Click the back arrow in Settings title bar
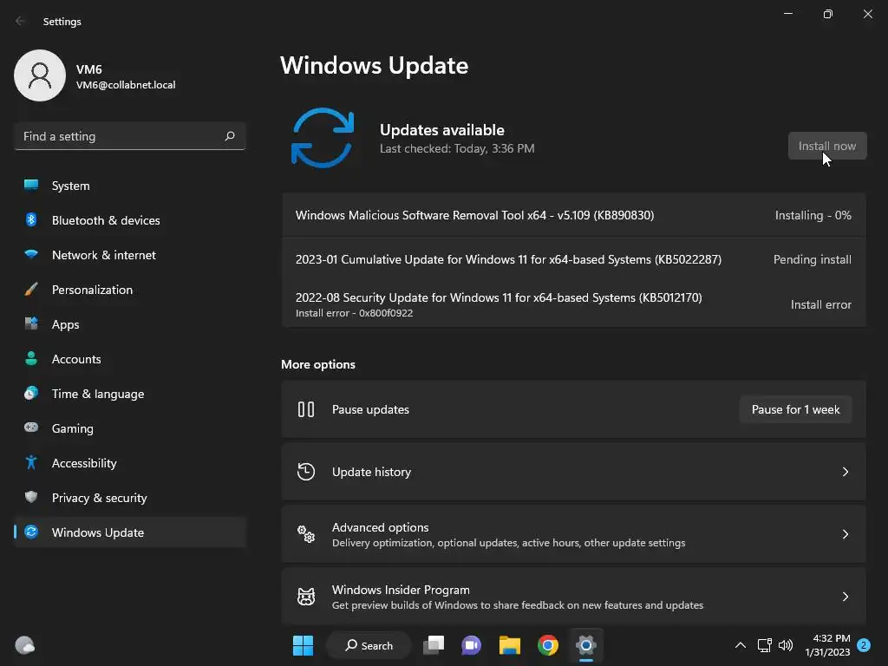 [x=21, y=21]
